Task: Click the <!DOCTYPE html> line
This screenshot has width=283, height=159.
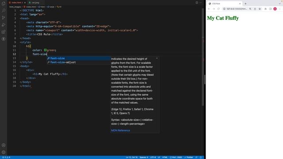Action: (x=31, y=11)
